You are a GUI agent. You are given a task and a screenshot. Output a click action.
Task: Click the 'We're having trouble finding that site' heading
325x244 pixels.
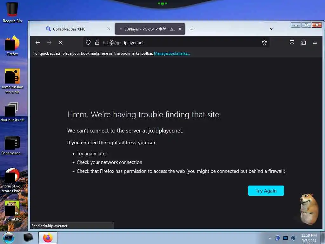tap(144, 114)
